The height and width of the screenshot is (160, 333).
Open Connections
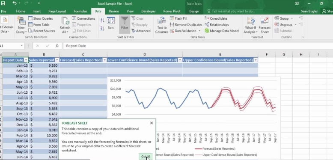pos(83,18)
